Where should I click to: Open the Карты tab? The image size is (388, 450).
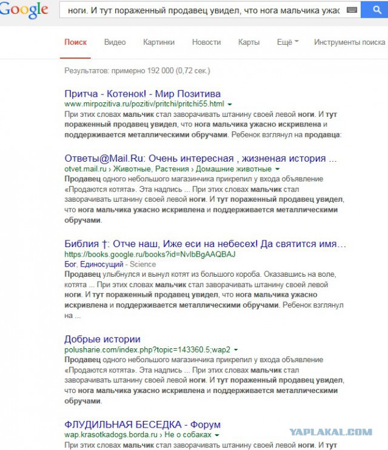(249, 42)
